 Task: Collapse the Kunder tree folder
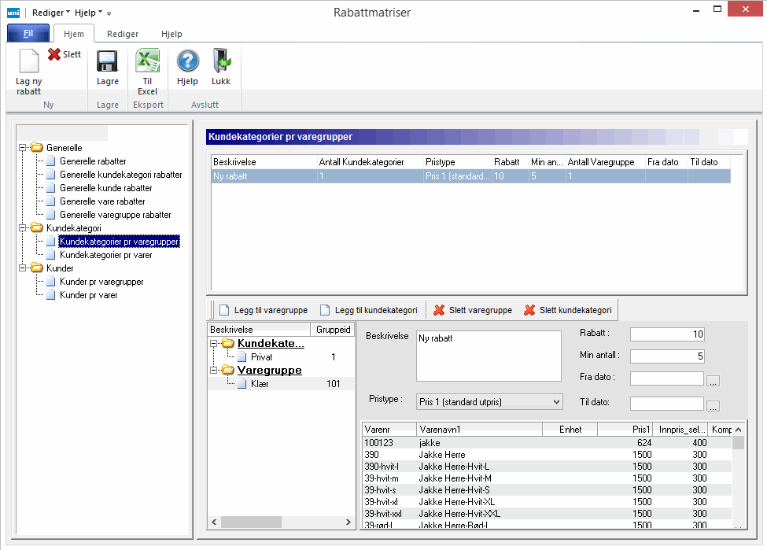tap(24, 268)
